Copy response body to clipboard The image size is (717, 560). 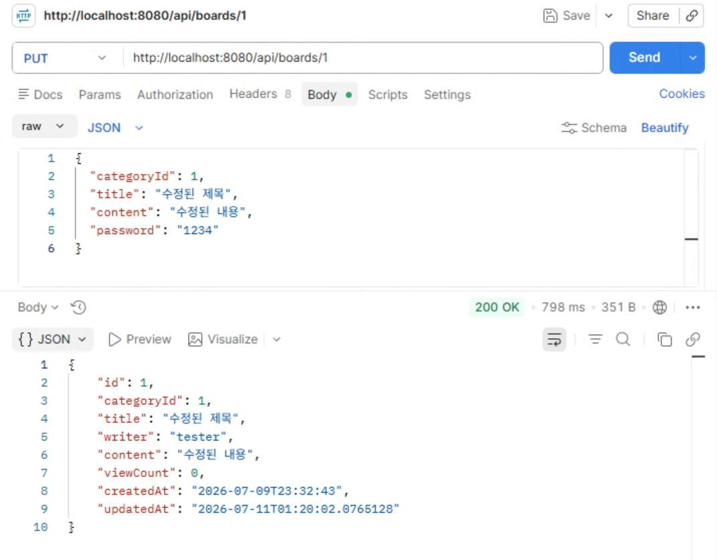664,339
